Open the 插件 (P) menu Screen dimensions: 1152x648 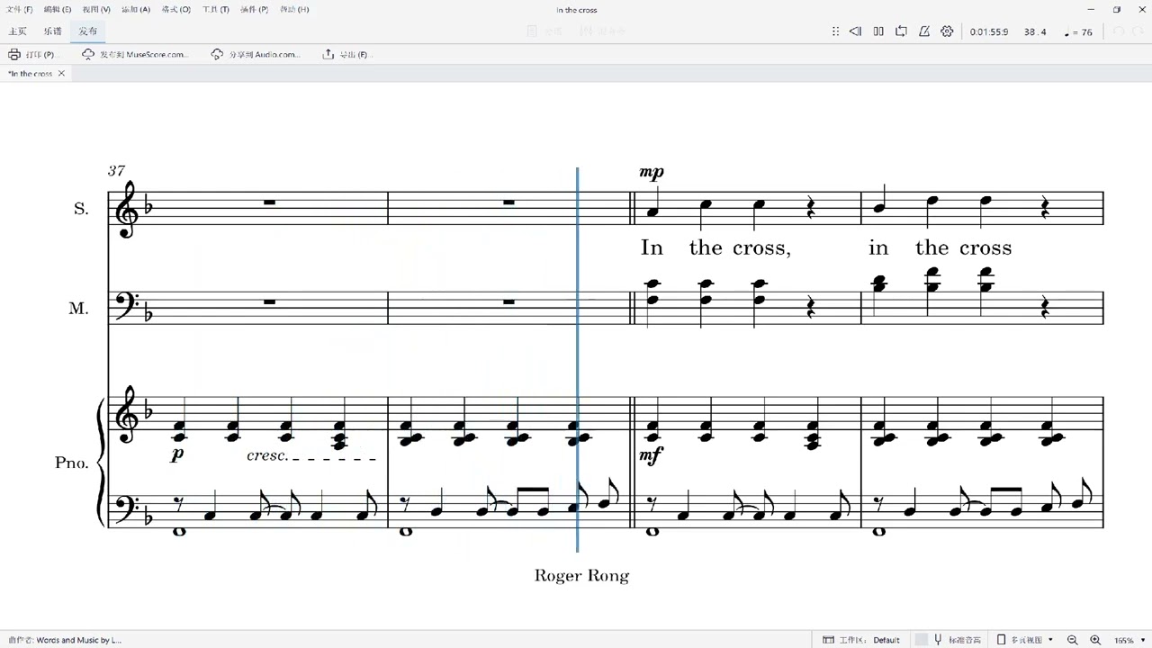click(254, 9)
